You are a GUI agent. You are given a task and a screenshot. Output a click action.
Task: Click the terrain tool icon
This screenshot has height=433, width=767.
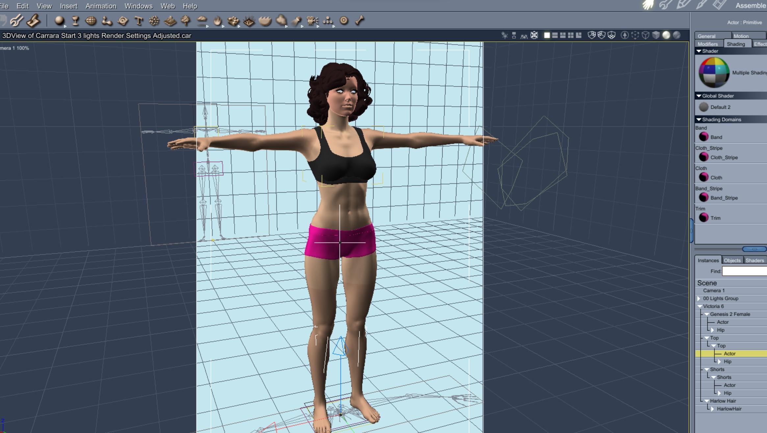pos(170,21)
